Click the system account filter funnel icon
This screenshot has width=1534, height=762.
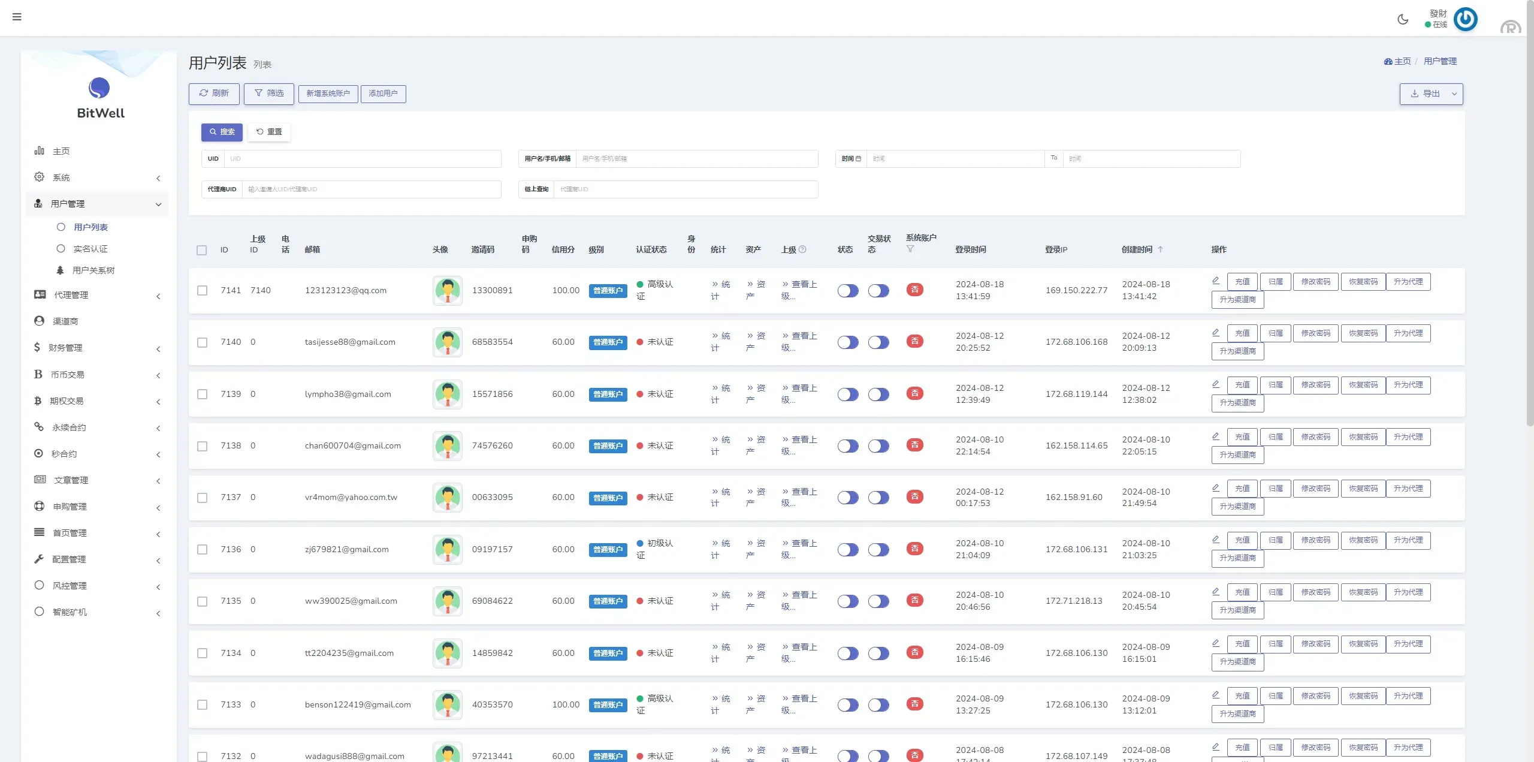pyautogui.click(x=910, y=249)
